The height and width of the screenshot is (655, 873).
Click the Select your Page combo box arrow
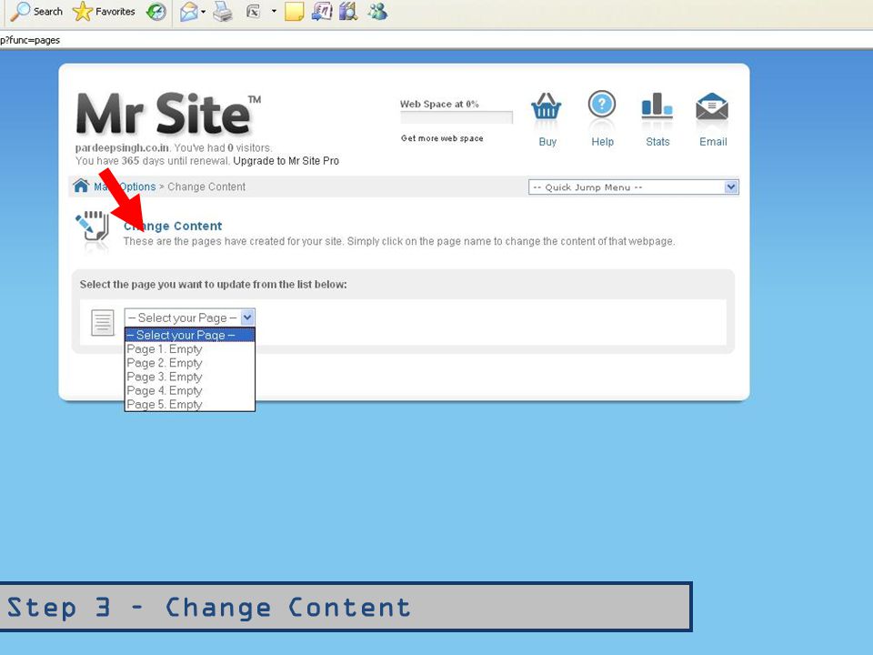click(247, 317)
